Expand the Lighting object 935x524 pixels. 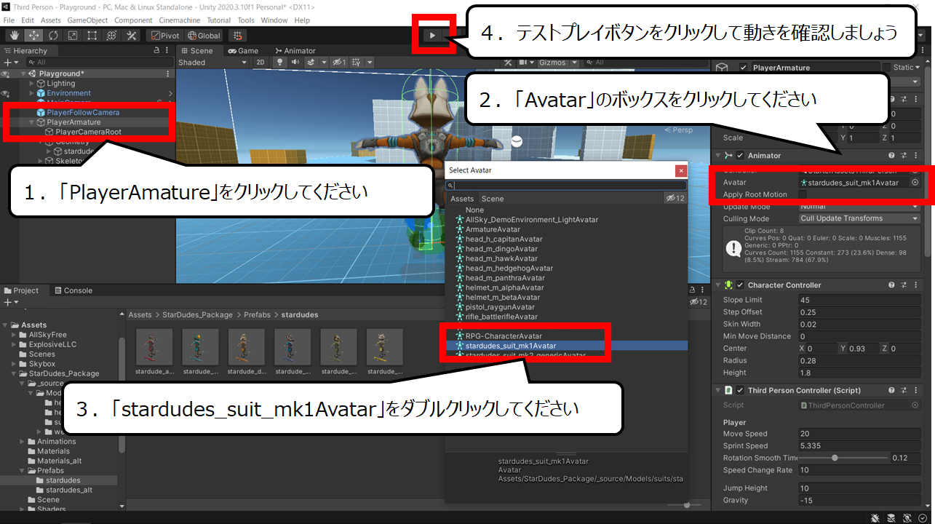coord(32,84)
